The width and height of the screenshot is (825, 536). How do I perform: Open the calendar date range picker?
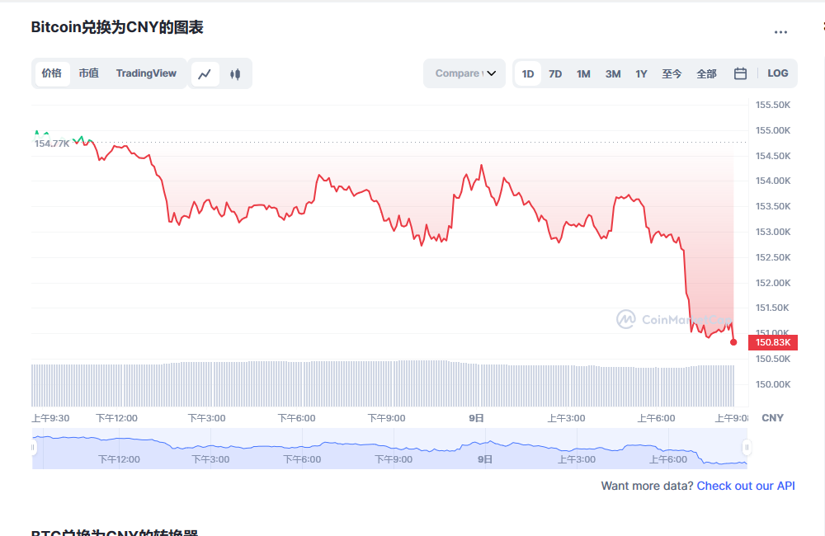[740, 73]
